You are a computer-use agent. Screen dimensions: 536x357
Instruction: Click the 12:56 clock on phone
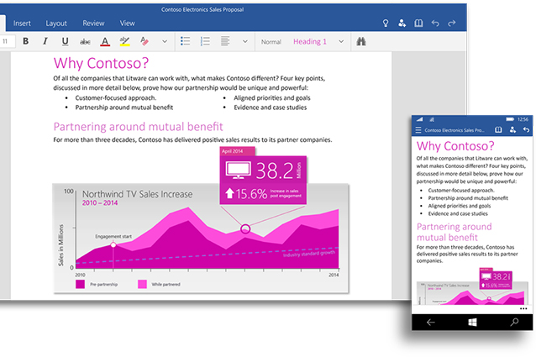pos(523,119)
